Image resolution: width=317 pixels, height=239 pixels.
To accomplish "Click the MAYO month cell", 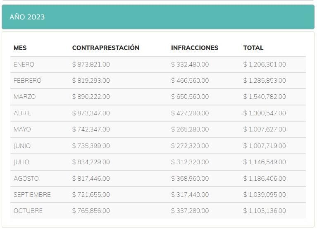I will click(22, 129).
